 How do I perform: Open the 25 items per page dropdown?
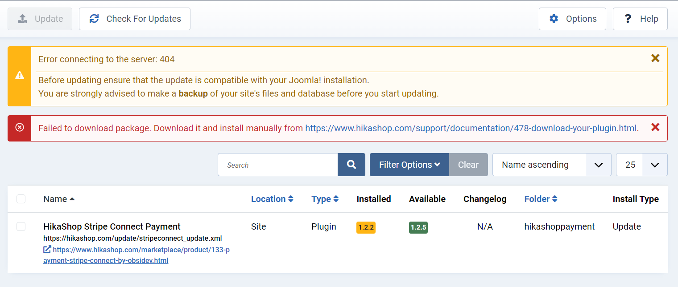click(x=641, y=165)
